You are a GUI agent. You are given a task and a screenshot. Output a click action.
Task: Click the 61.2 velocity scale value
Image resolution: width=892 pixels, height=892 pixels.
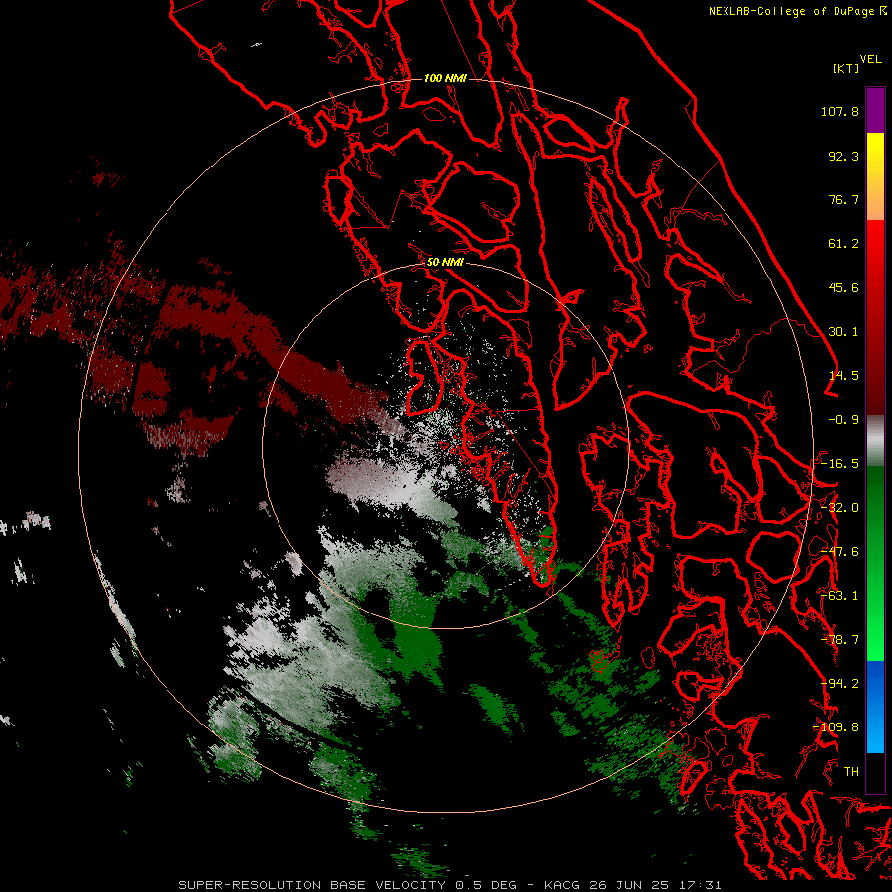[x=843, y=244]
